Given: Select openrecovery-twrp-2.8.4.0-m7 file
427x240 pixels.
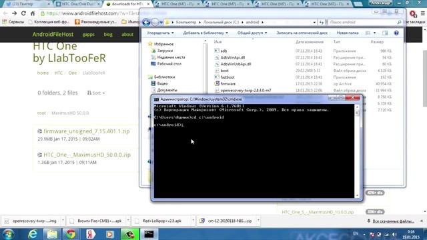Looking at the screenshot, I should [x=246, y=91].
